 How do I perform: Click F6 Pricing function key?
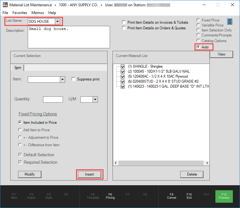[x=110, y=196]
